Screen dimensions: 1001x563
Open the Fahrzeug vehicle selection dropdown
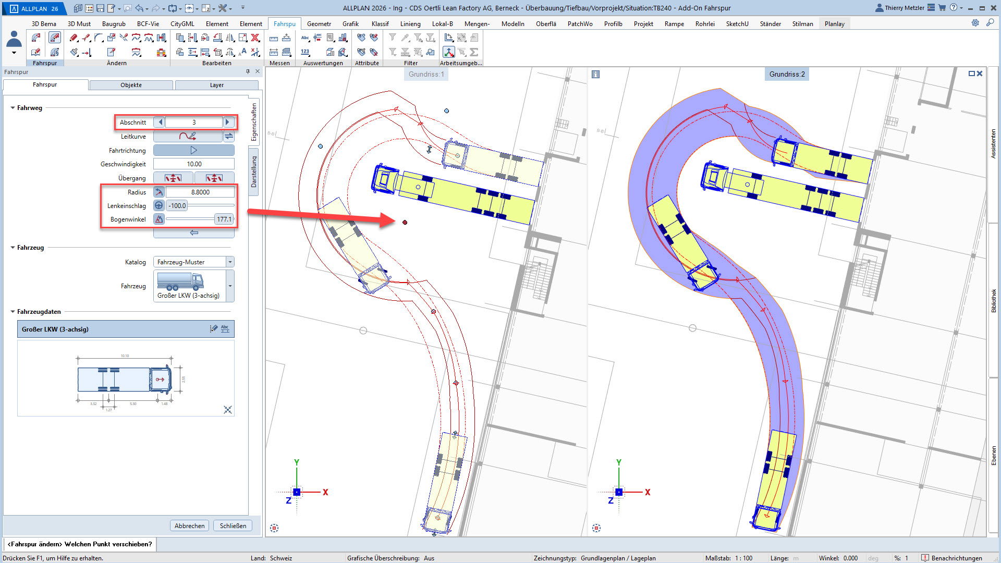[230, 286]
